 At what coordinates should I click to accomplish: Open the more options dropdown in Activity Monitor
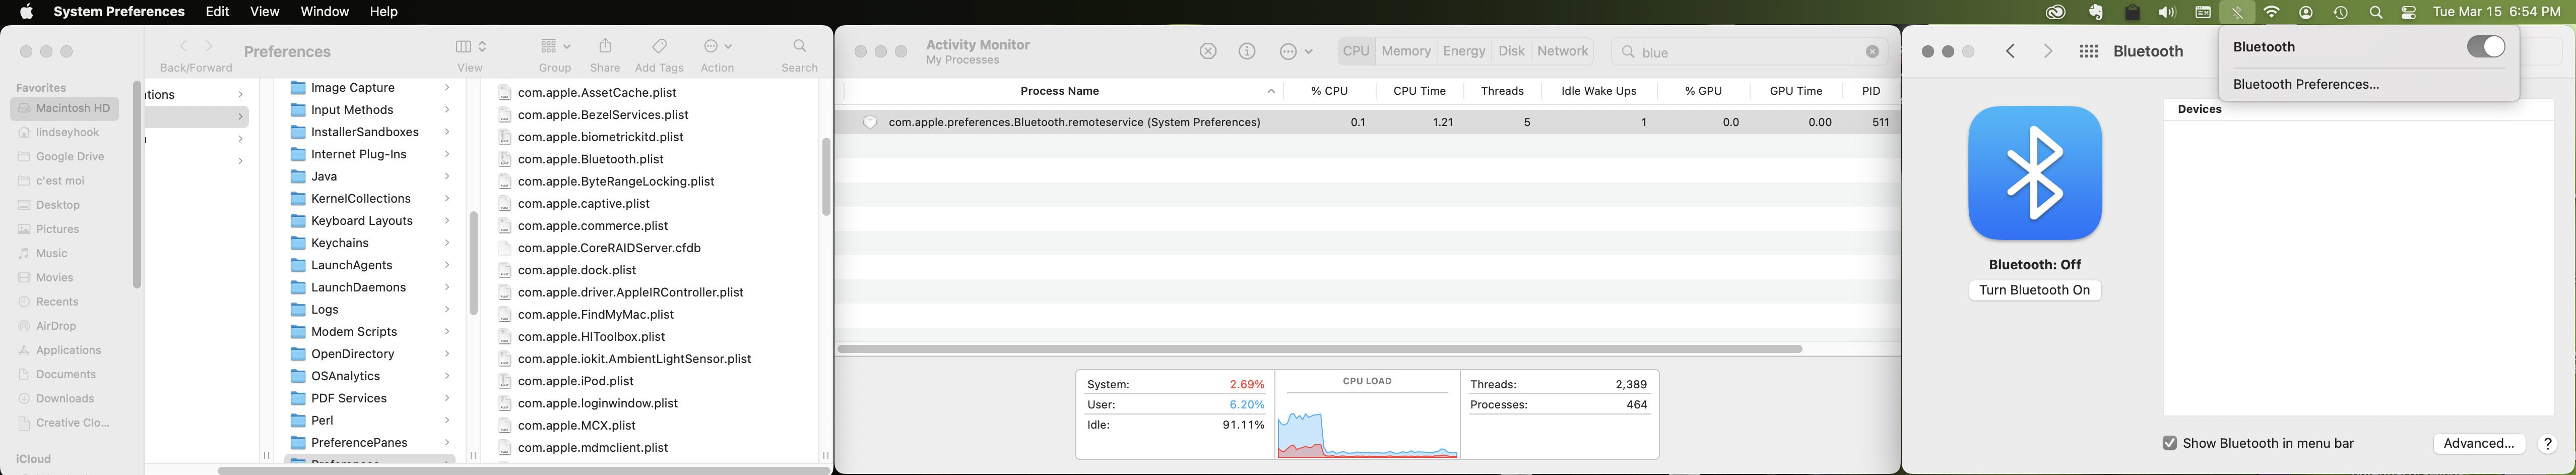[x=1295, y=51]
